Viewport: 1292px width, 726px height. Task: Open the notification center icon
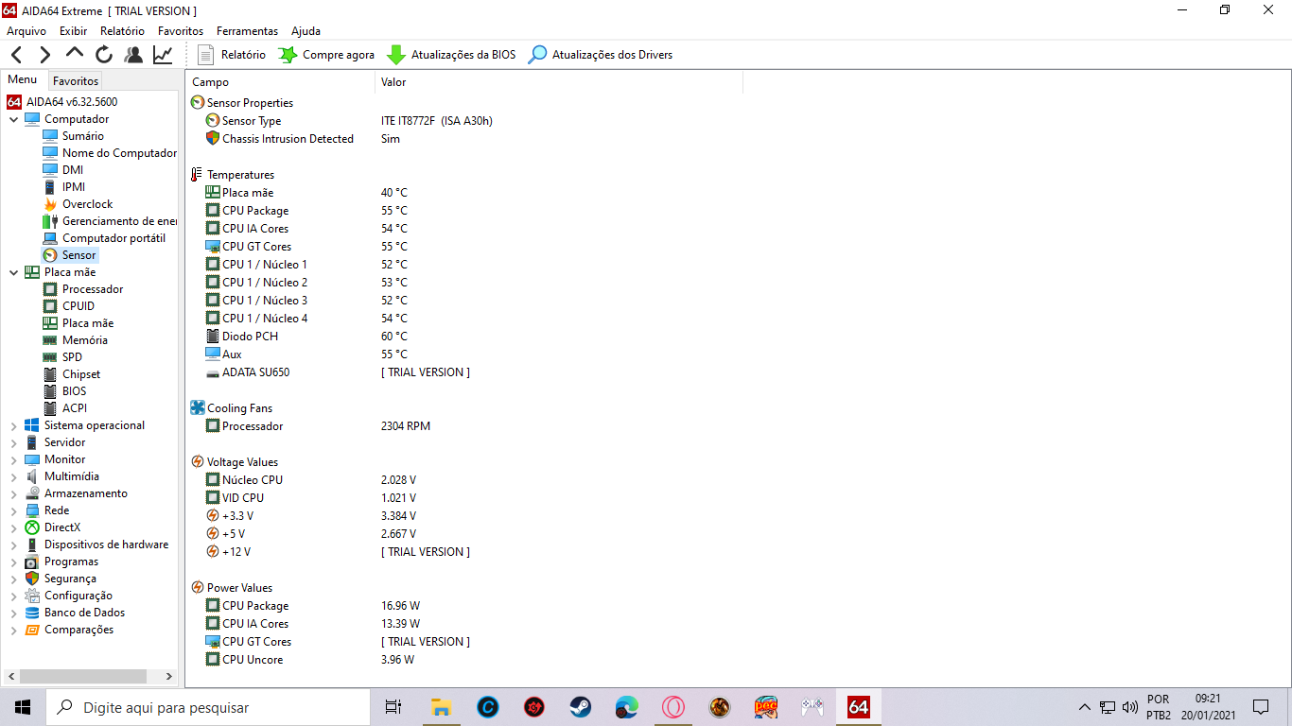tap(1260, 707)
